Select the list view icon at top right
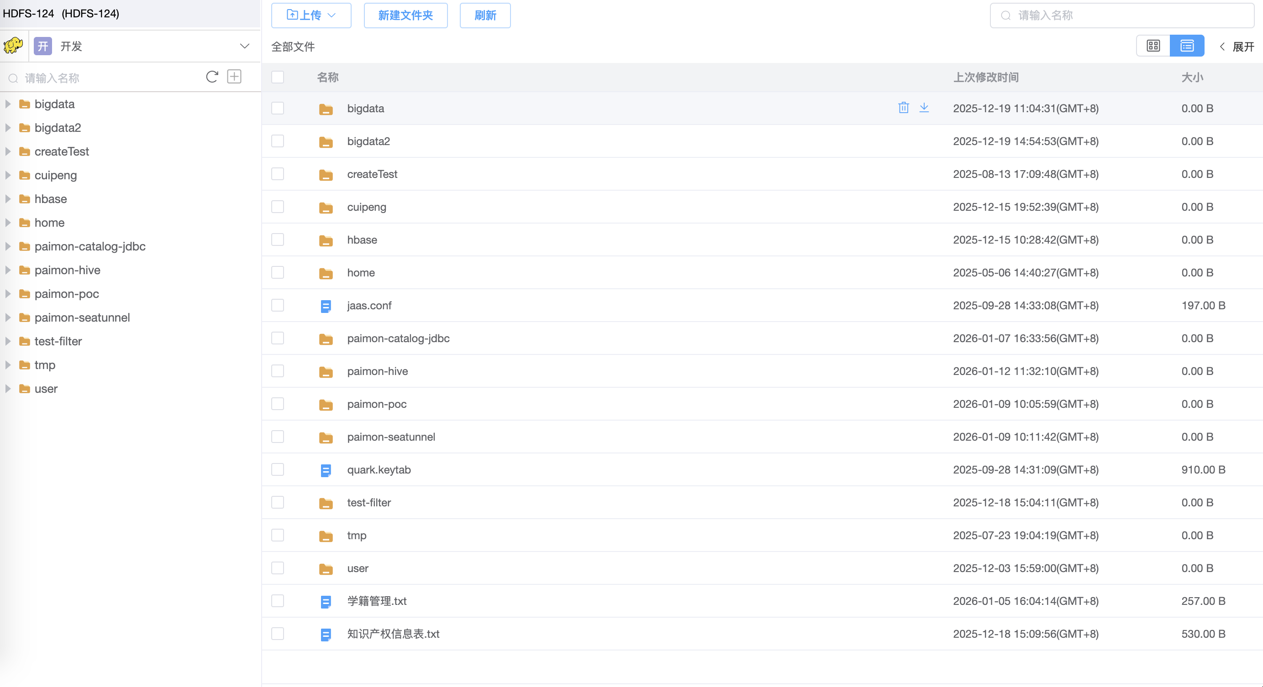The height and width of the screenshot is (687, 1263). point(1187,46)
